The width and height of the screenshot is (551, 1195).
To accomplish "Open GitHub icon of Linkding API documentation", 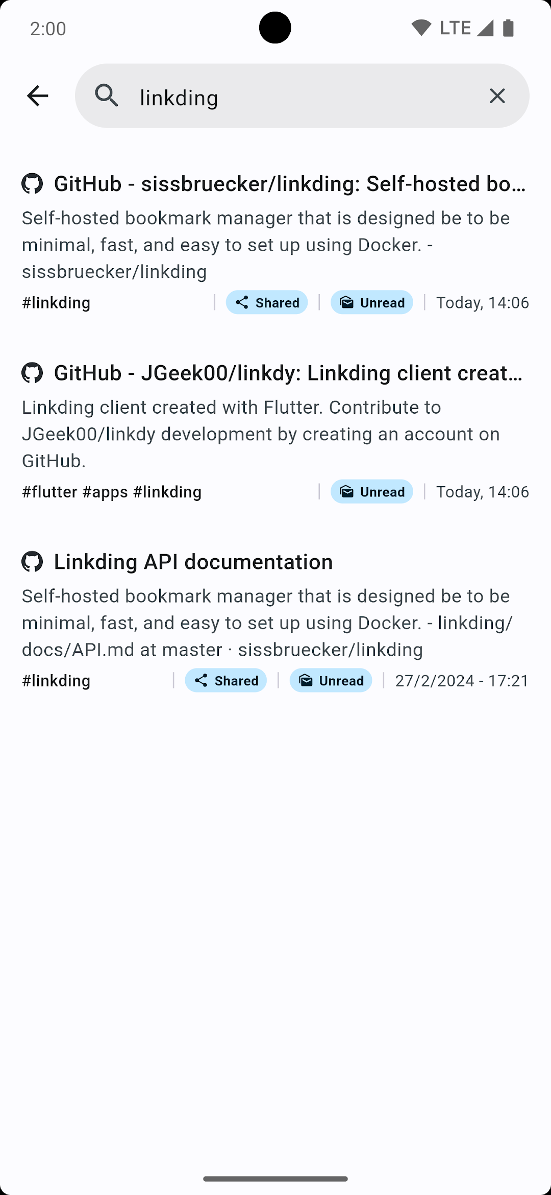I will coord(32,562).
